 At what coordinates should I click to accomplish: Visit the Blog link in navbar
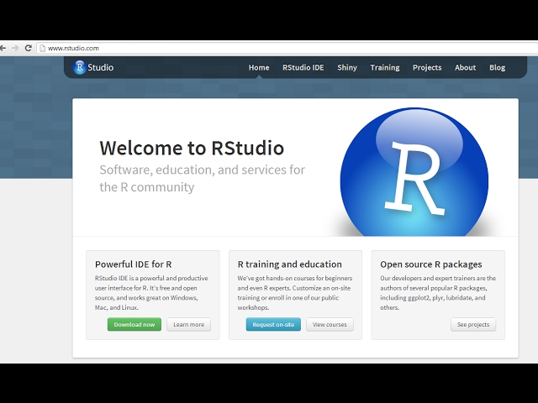click(x=497, y=67)
